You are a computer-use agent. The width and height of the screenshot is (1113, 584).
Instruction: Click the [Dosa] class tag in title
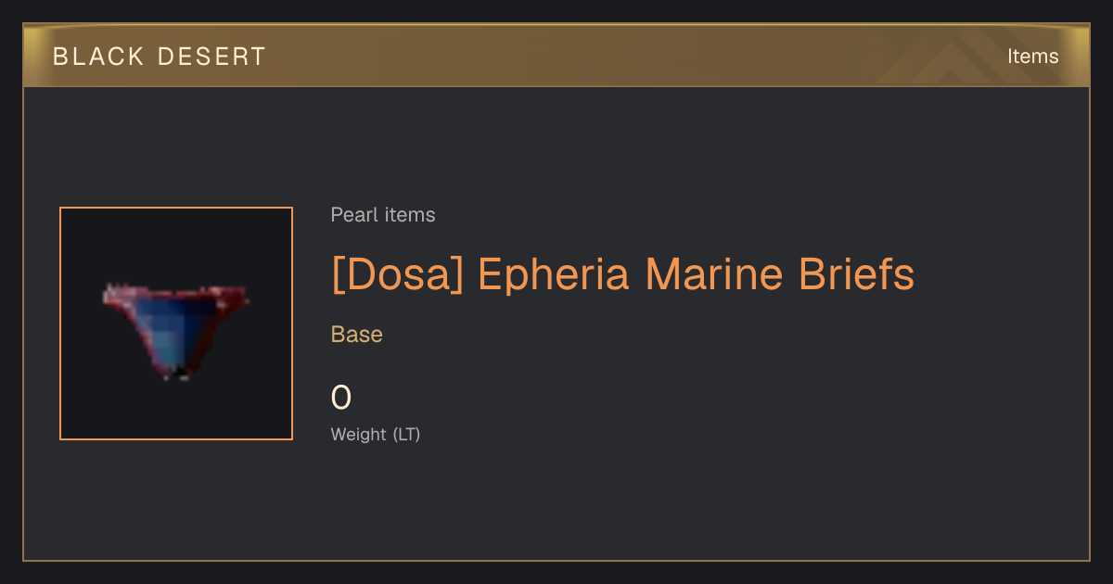tap(398, 274)
